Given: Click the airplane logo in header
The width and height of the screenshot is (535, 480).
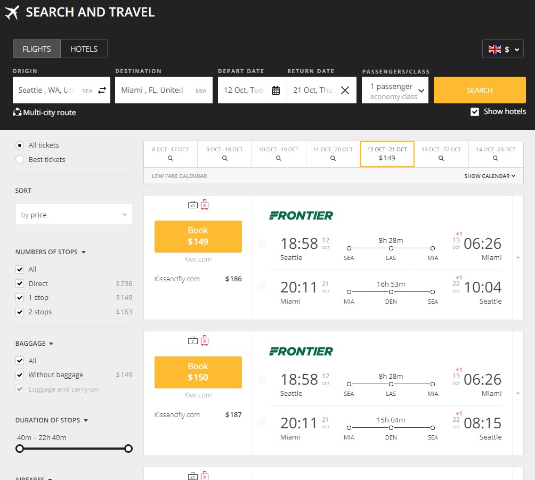Looking at the screenshot, I should tap(12, 12).
